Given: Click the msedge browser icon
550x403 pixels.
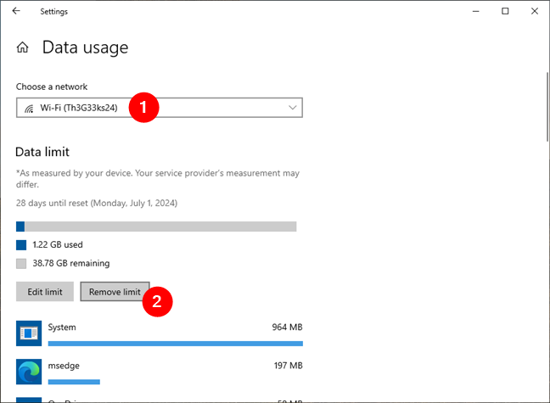Looking at the screenshot, I should [28, 371].
